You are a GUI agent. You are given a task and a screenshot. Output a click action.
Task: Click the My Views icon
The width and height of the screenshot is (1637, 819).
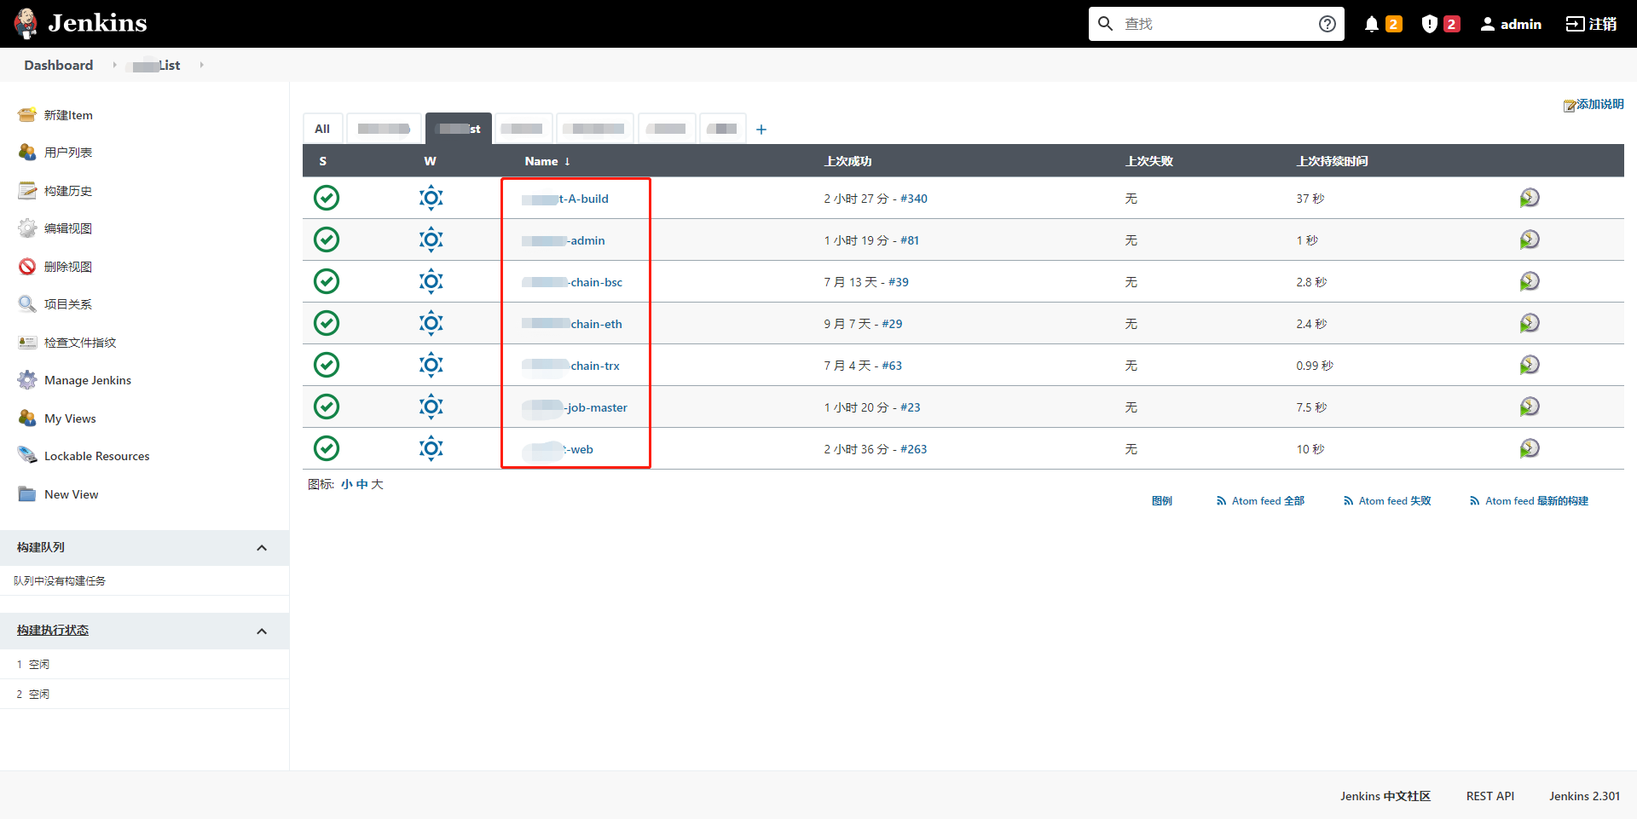pos(27,418)
